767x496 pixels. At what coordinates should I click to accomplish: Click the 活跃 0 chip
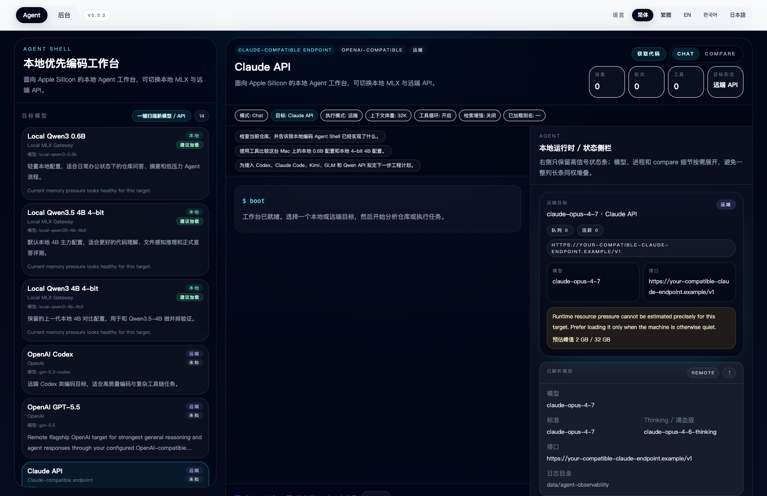pos(590,230)
